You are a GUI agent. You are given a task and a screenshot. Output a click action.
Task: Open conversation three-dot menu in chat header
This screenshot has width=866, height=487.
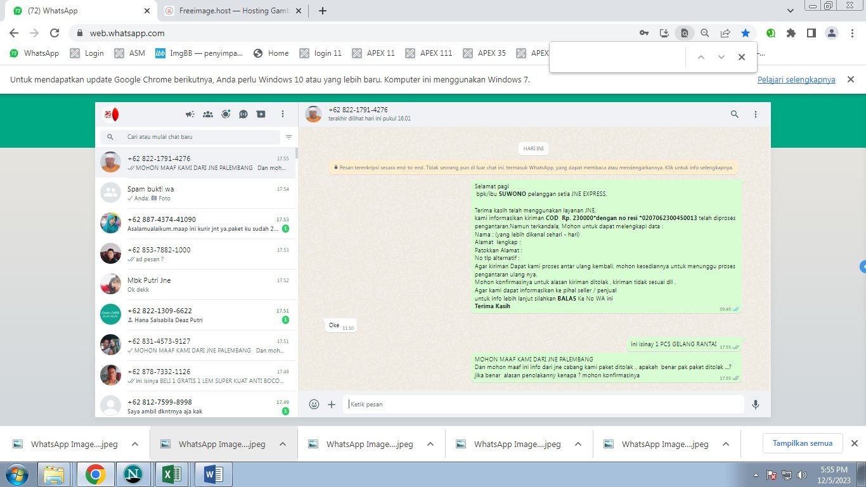tap(755, 114)
